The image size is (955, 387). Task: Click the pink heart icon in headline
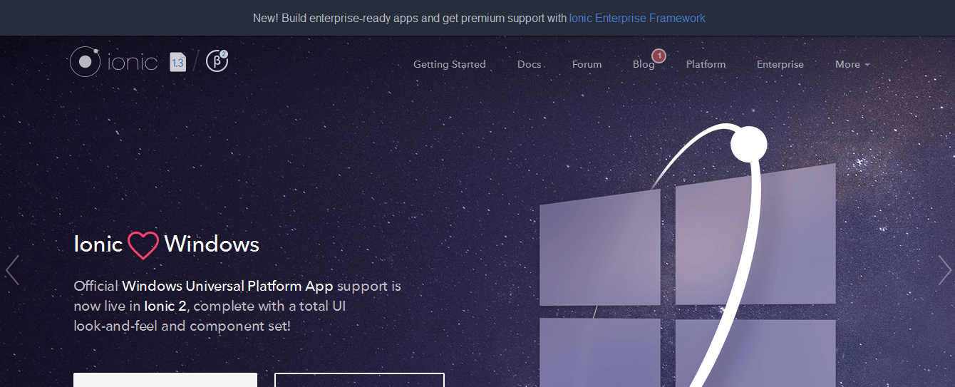pos(143,245)
